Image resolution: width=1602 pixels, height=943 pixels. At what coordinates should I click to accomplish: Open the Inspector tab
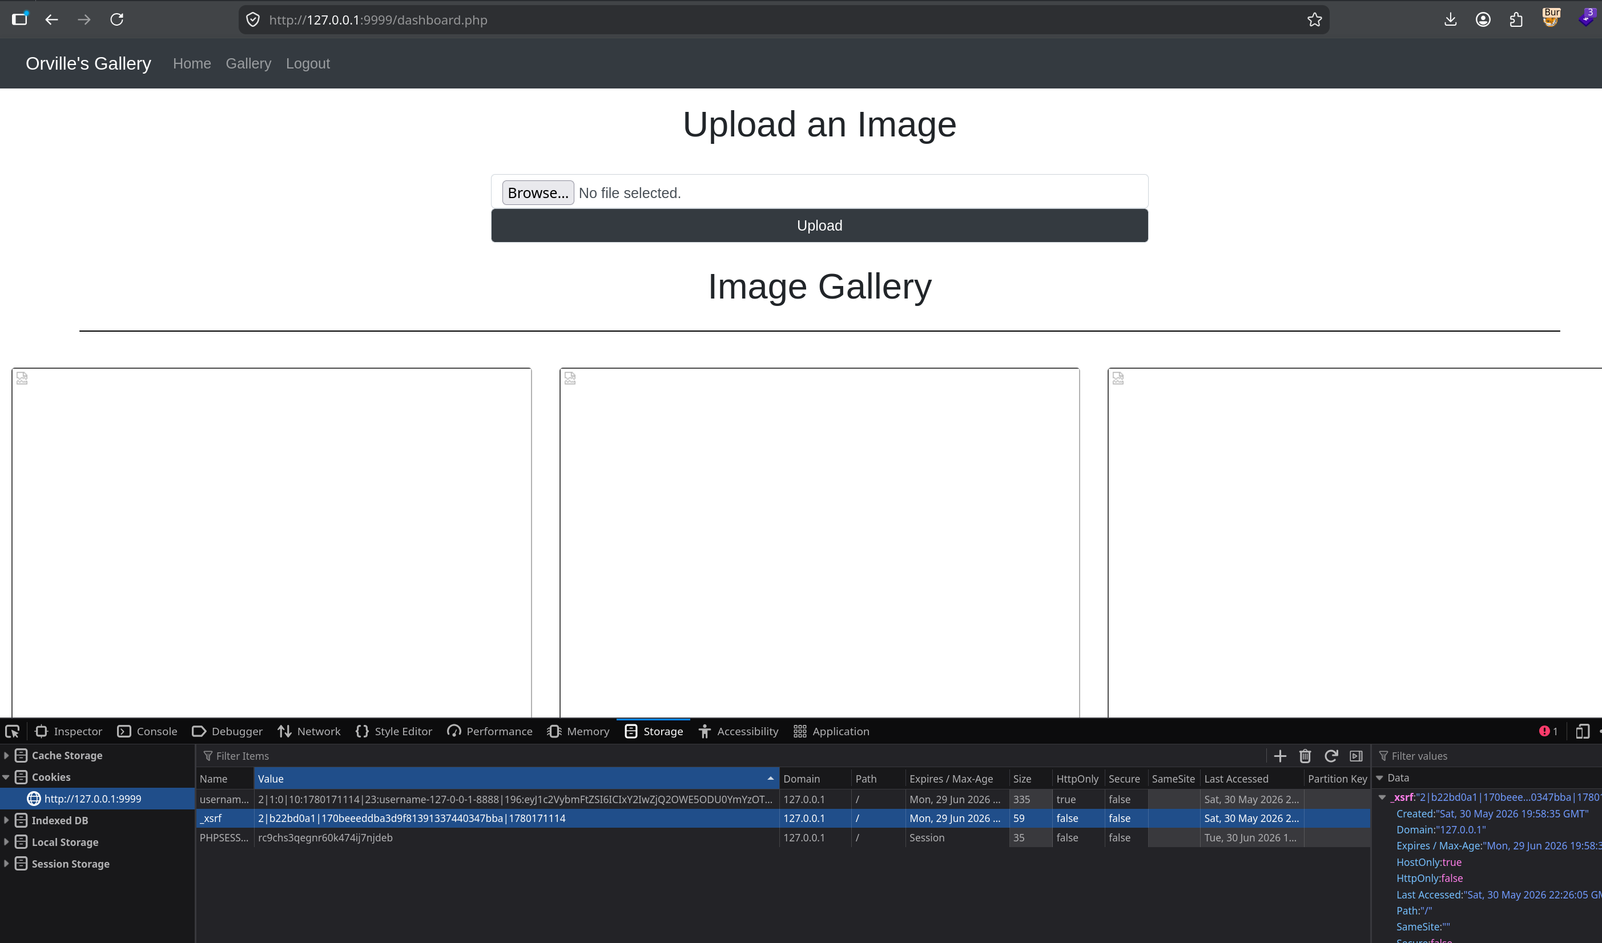pos(69,731)
